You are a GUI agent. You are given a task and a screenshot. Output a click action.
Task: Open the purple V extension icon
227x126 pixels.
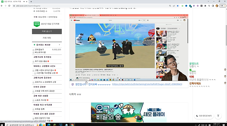click(x=194, y=6)
